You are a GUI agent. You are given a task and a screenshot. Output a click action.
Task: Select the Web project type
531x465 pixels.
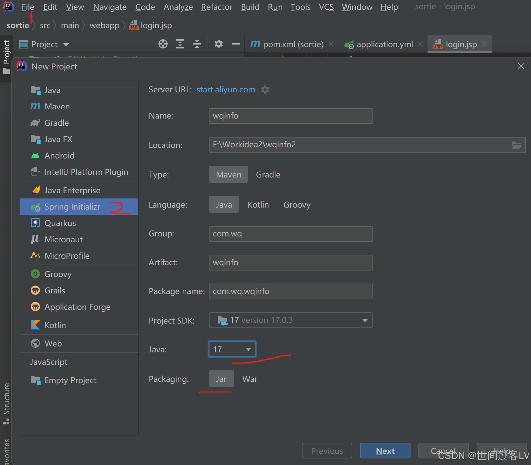[79, 344]
